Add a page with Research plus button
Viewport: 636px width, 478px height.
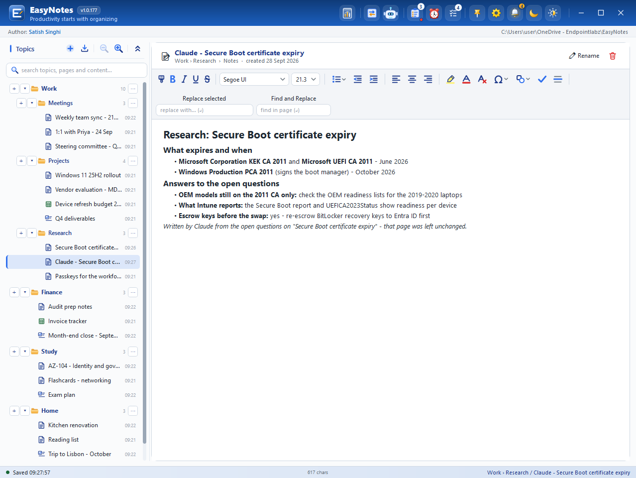tap(21, 233)
